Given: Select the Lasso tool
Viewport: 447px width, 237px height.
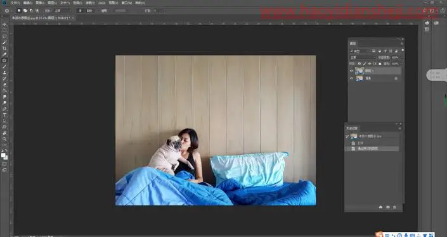Looking at the screenshot, I should point(4,37).
